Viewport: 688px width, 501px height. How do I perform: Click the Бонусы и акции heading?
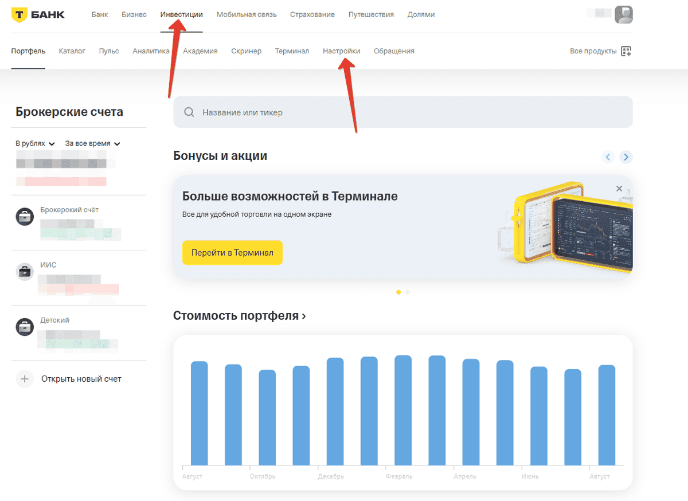pyautogui.click(x=220, y=155)
